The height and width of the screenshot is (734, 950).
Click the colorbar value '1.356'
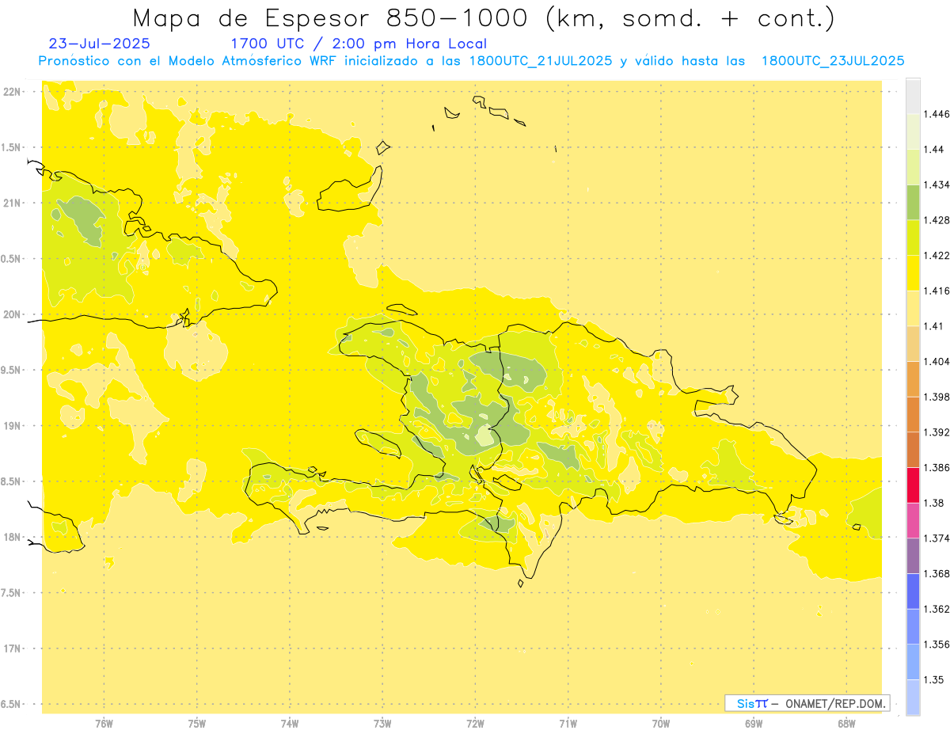click(936, 645)
